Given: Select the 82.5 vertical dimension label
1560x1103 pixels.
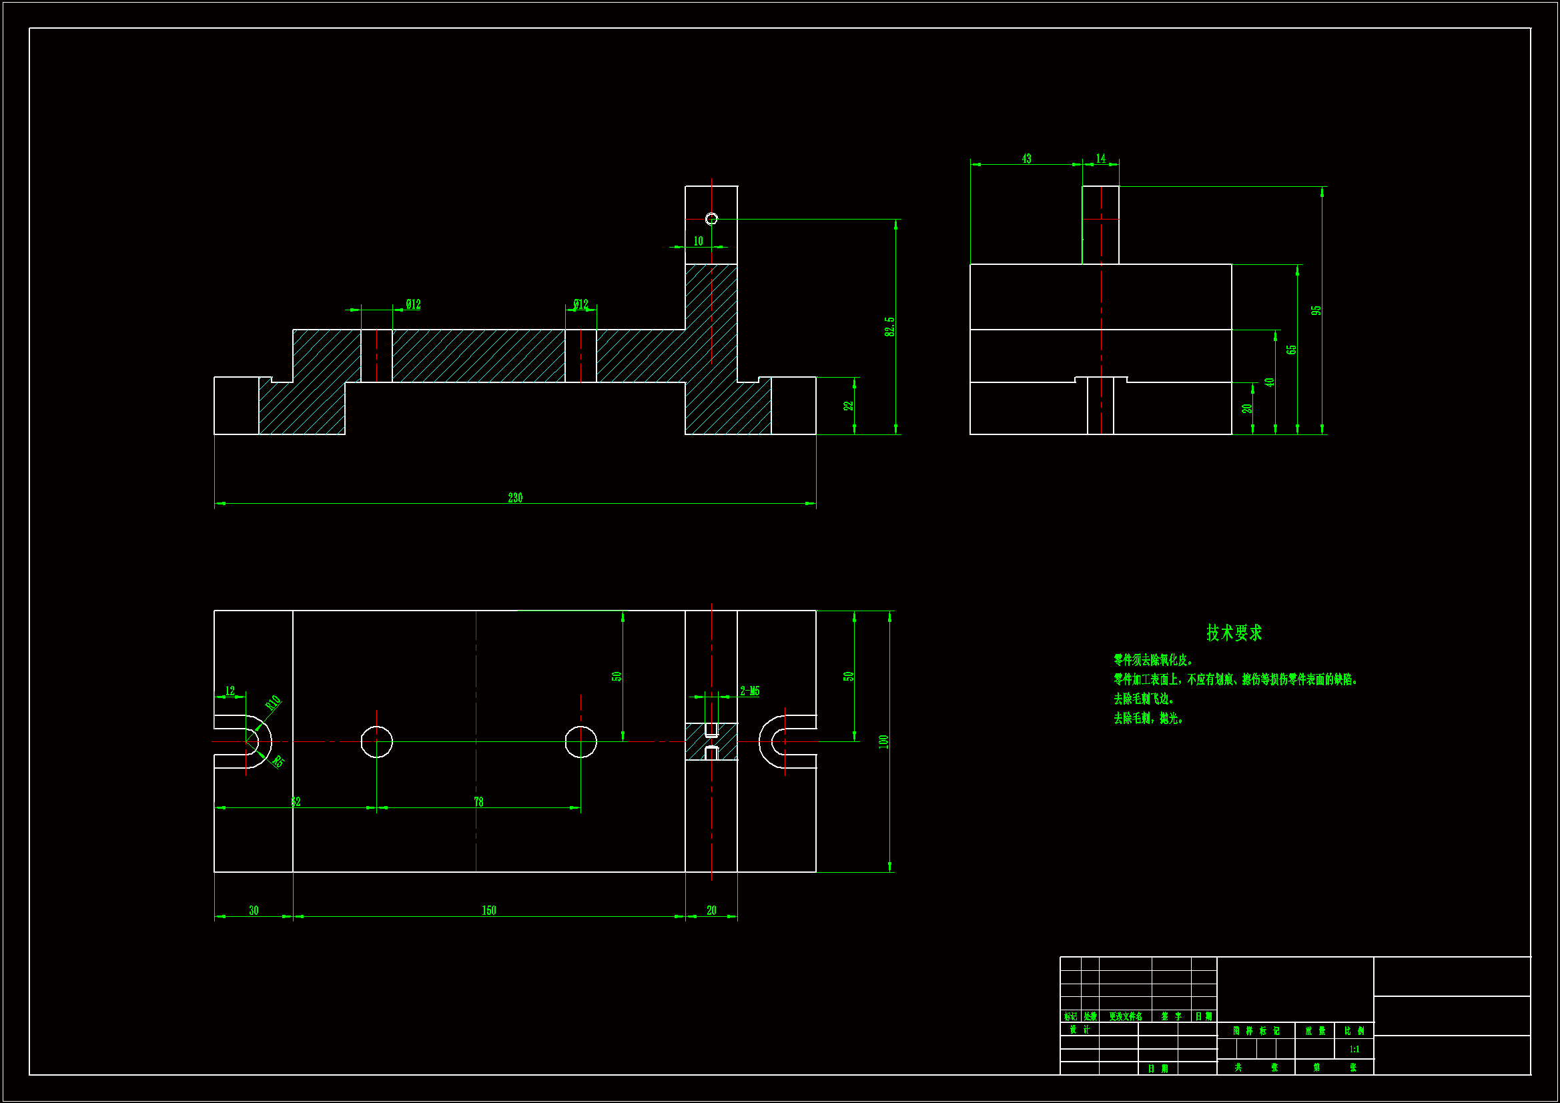Looking at the screenshot, I should point(889,327).
